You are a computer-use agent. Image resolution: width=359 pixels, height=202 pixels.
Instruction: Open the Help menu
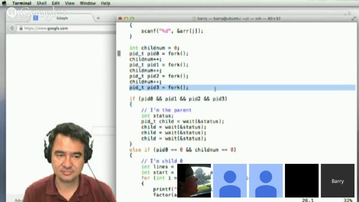(x=105, y=3)
